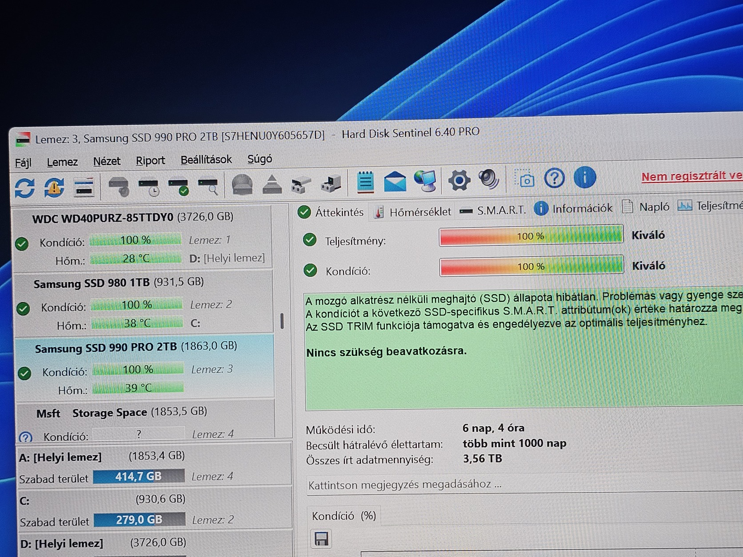This screenshot has width=743, height=557.
Task: Click the 'D: [Helyi lemez]' label under WDC disk
Action: 227,258
